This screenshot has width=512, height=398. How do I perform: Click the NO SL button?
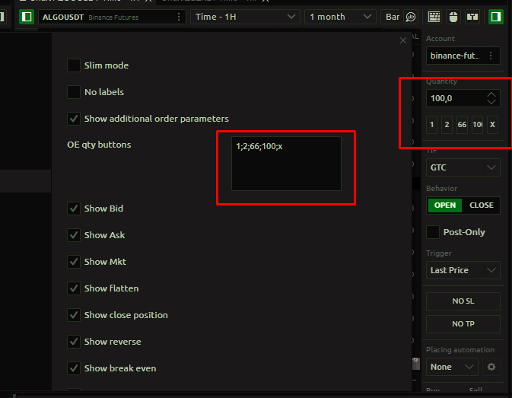(x=463, y=301)
